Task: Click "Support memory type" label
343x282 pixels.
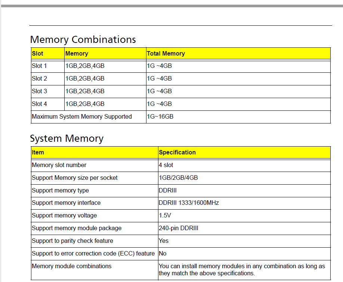Action: click(61, 191)
